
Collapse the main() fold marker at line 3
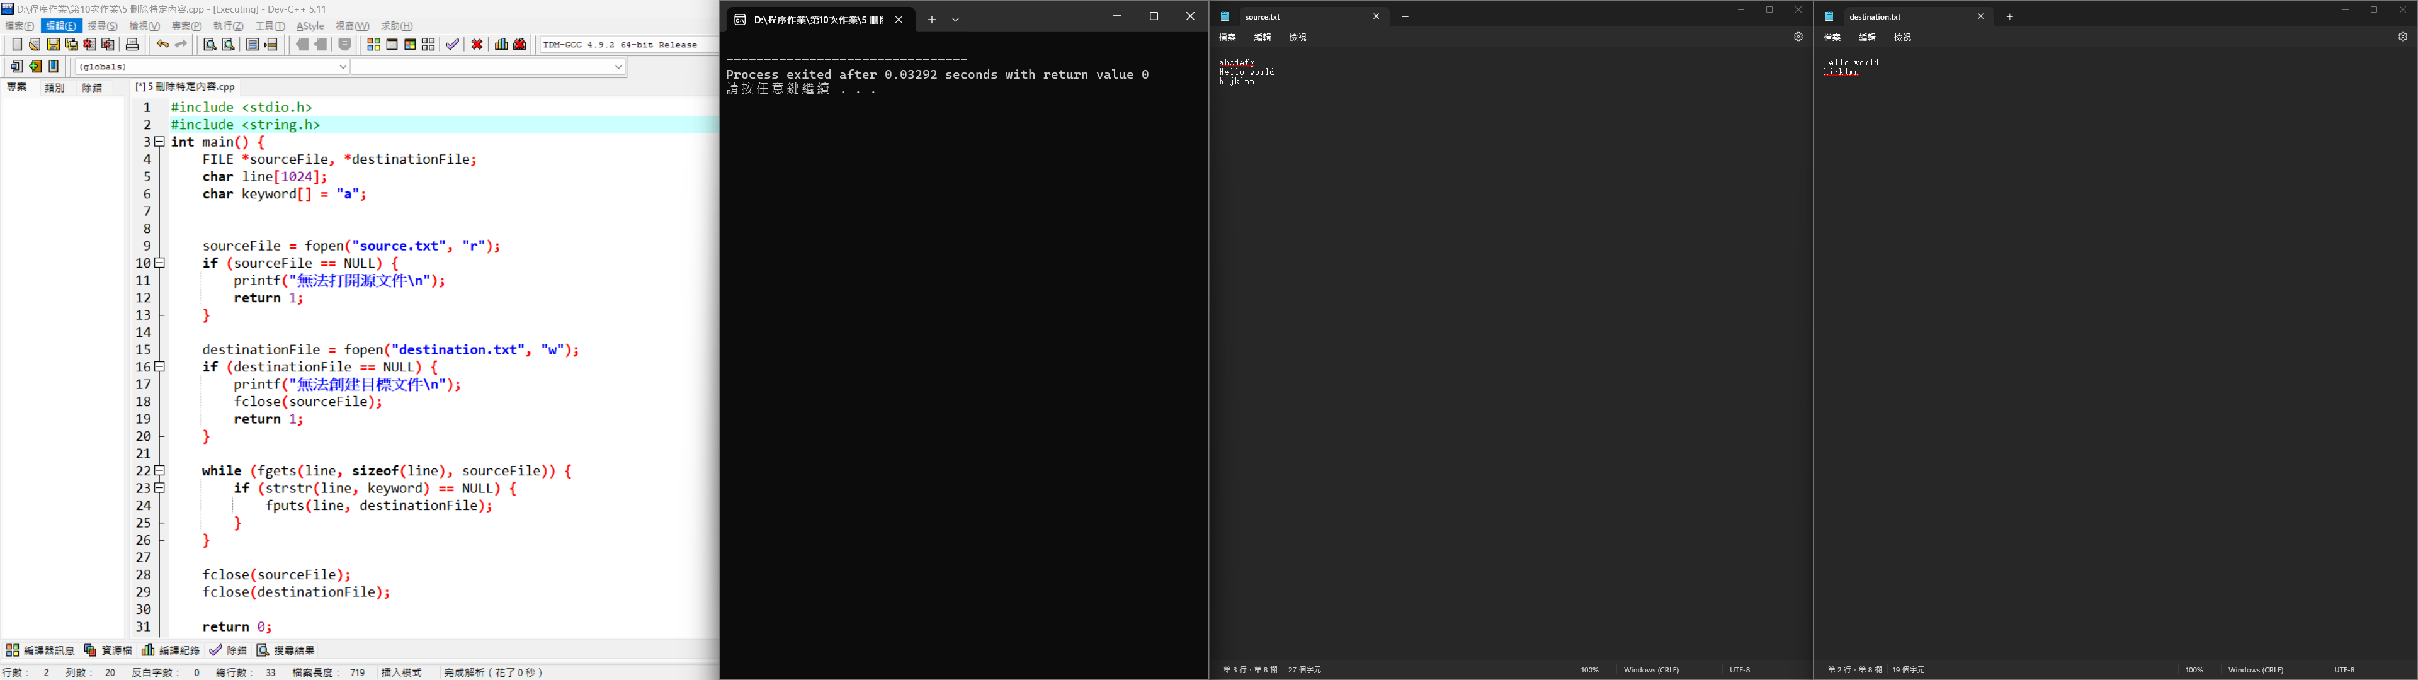(159, 142)
